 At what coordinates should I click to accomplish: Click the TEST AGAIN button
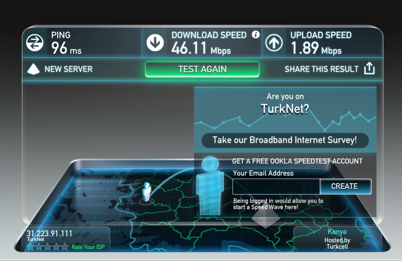click(x=202, y=69)
